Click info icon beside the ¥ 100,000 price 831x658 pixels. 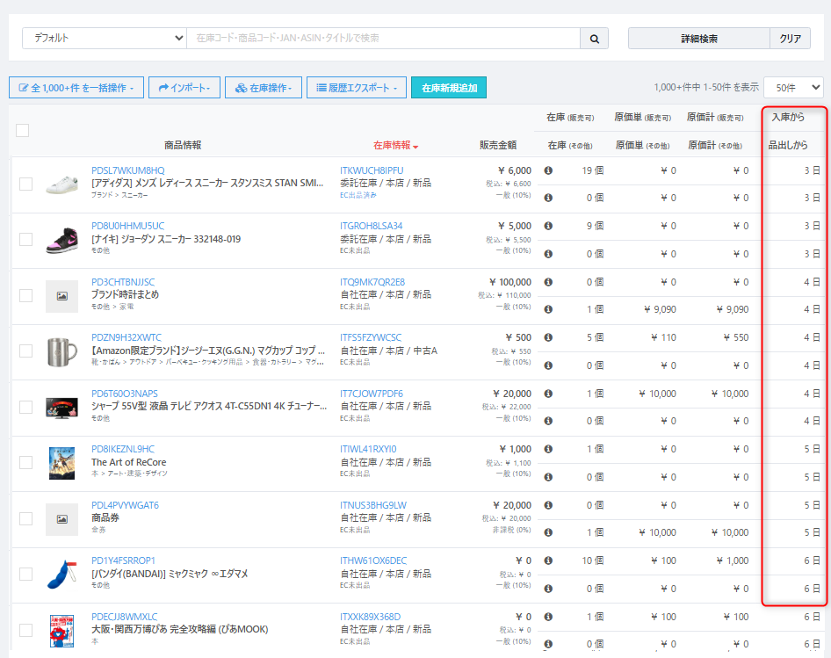pos(548,282)
